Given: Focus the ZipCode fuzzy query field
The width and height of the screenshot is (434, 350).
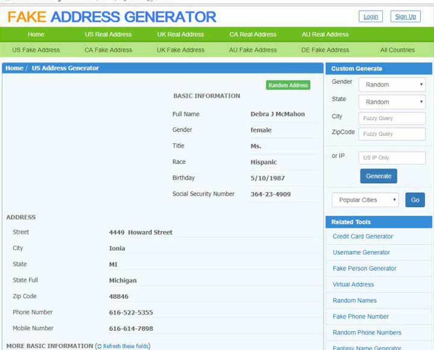Looking at the screenshot, I should coord(392,134).
